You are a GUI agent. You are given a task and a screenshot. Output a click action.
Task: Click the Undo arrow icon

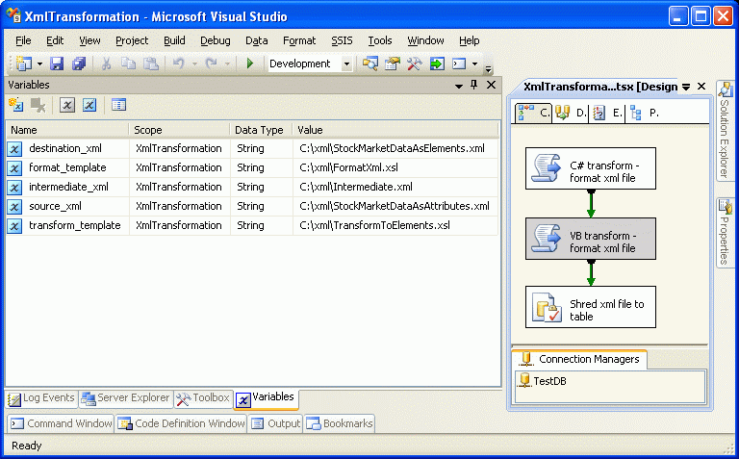click(179, 64)
